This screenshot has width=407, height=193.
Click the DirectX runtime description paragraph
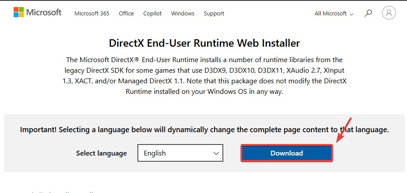[x=203, y=75]
